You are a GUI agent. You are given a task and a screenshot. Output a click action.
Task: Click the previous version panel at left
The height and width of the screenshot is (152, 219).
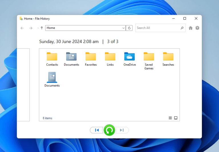point(23,85)
